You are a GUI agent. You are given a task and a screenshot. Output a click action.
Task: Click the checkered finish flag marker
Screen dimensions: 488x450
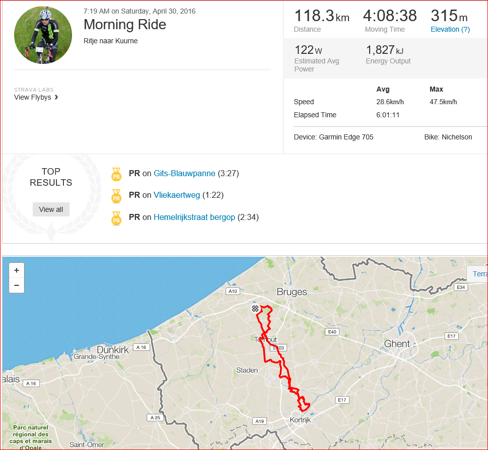point(255,309)
